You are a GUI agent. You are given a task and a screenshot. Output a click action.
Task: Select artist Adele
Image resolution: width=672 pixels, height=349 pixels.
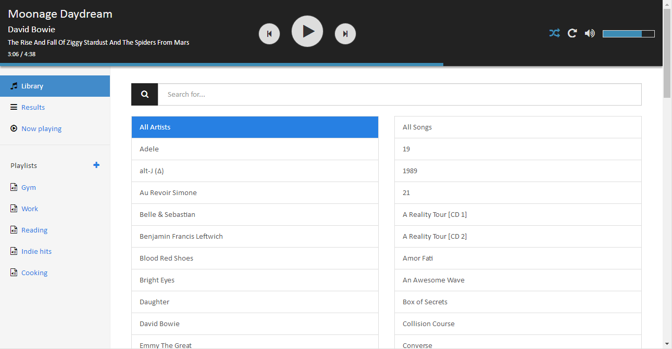pos(255,149)
